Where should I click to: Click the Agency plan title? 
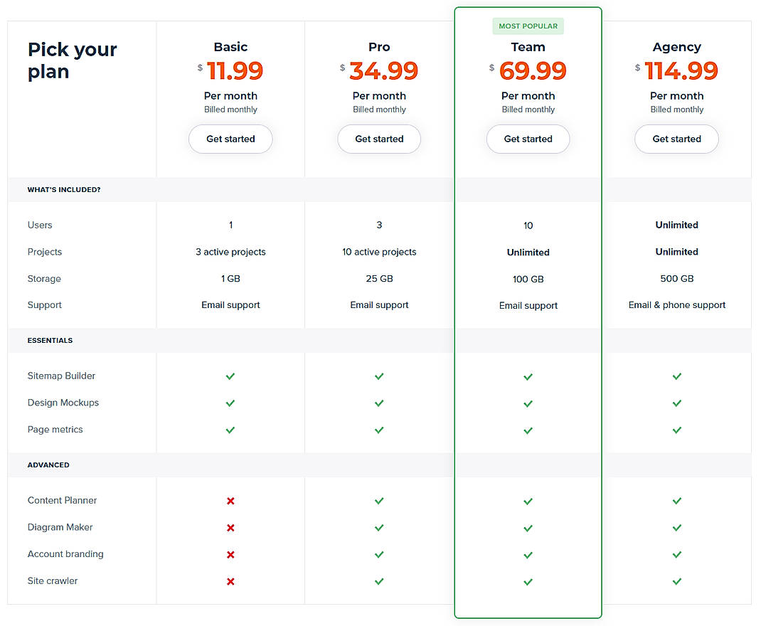tap(676, 47)
